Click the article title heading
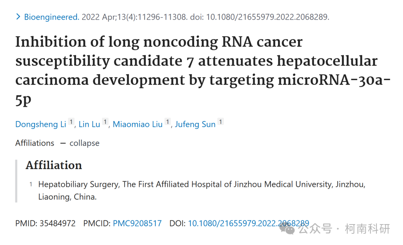 click(x=203, y=70)
